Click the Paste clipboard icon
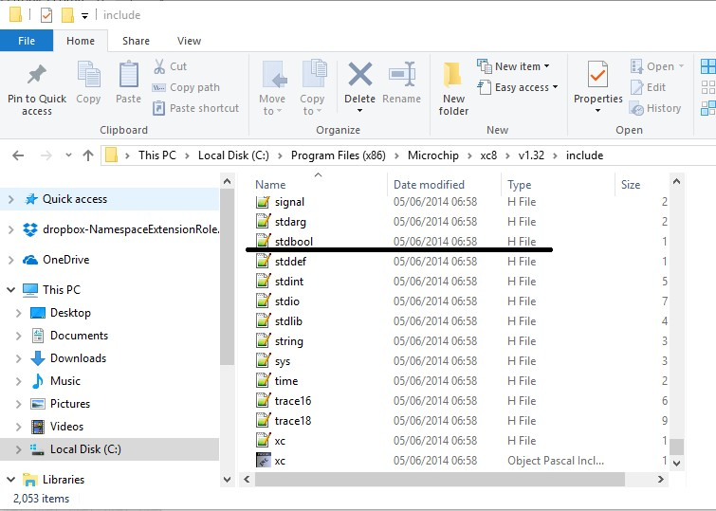Viewport: 716px width, 511px height. pyautogui.click(x=129, y=74)
